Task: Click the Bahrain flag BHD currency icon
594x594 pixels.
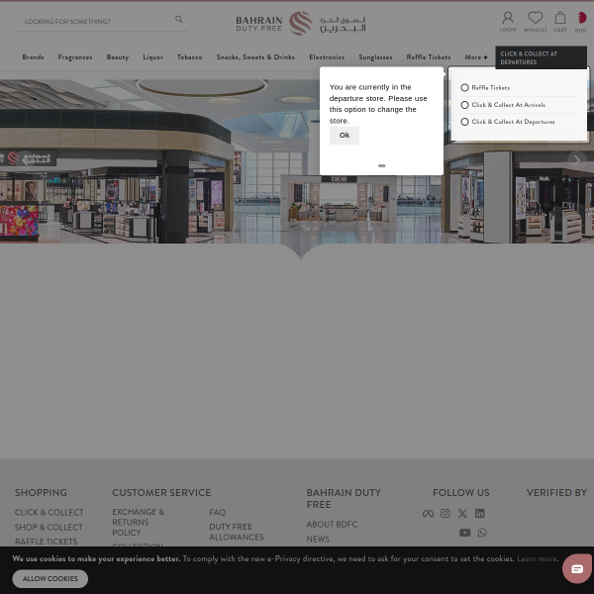Action: pyautogui.click(x=581, y=22)
